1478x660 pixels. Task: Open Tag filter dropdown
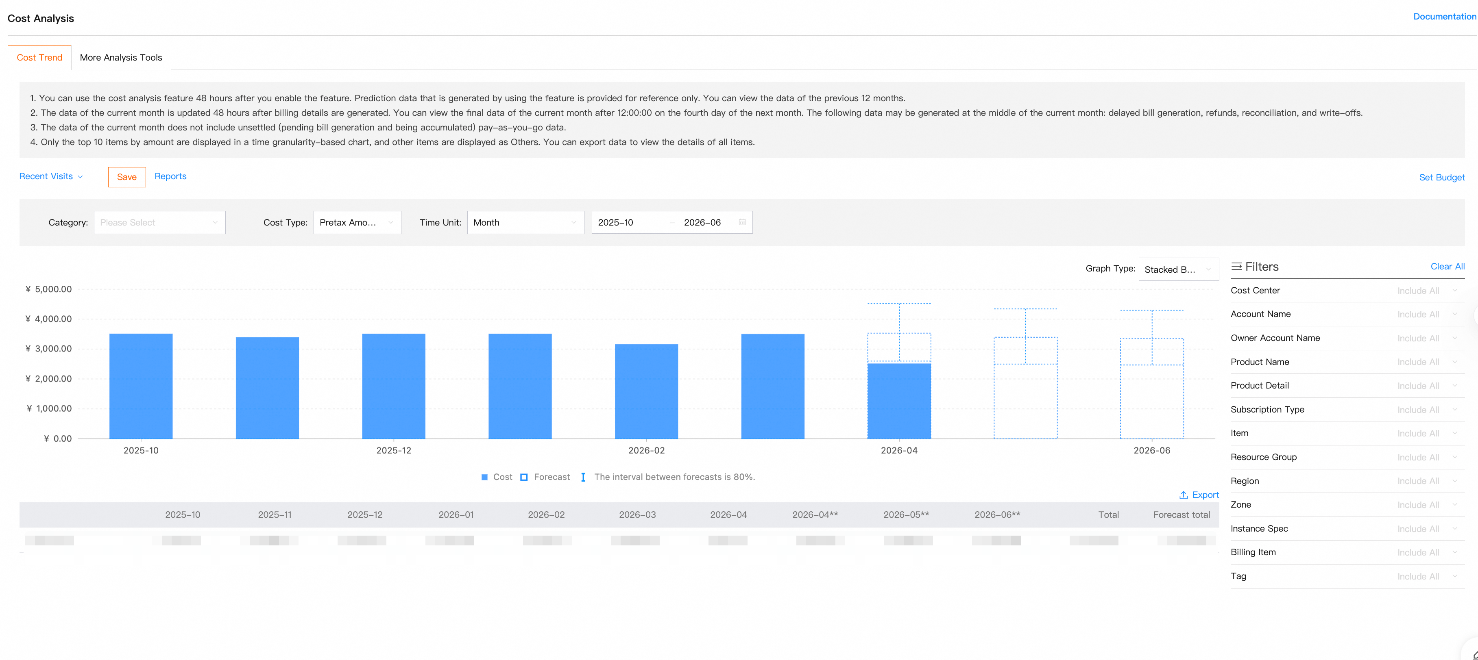coord(1427,576)
